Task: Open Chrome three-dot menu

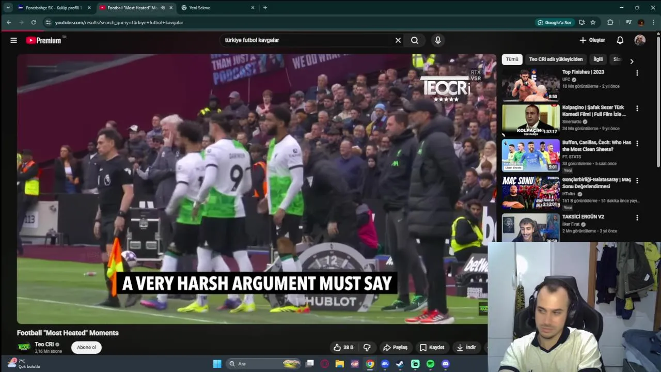Action: coord(654,23)
